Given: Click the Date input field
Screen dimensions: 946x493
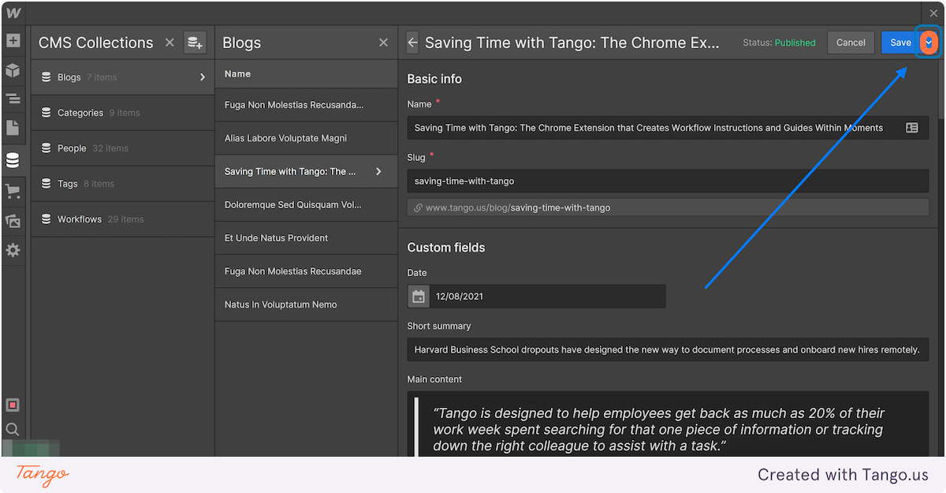Looking at the screenshot, I should click(x=548, y=297).
